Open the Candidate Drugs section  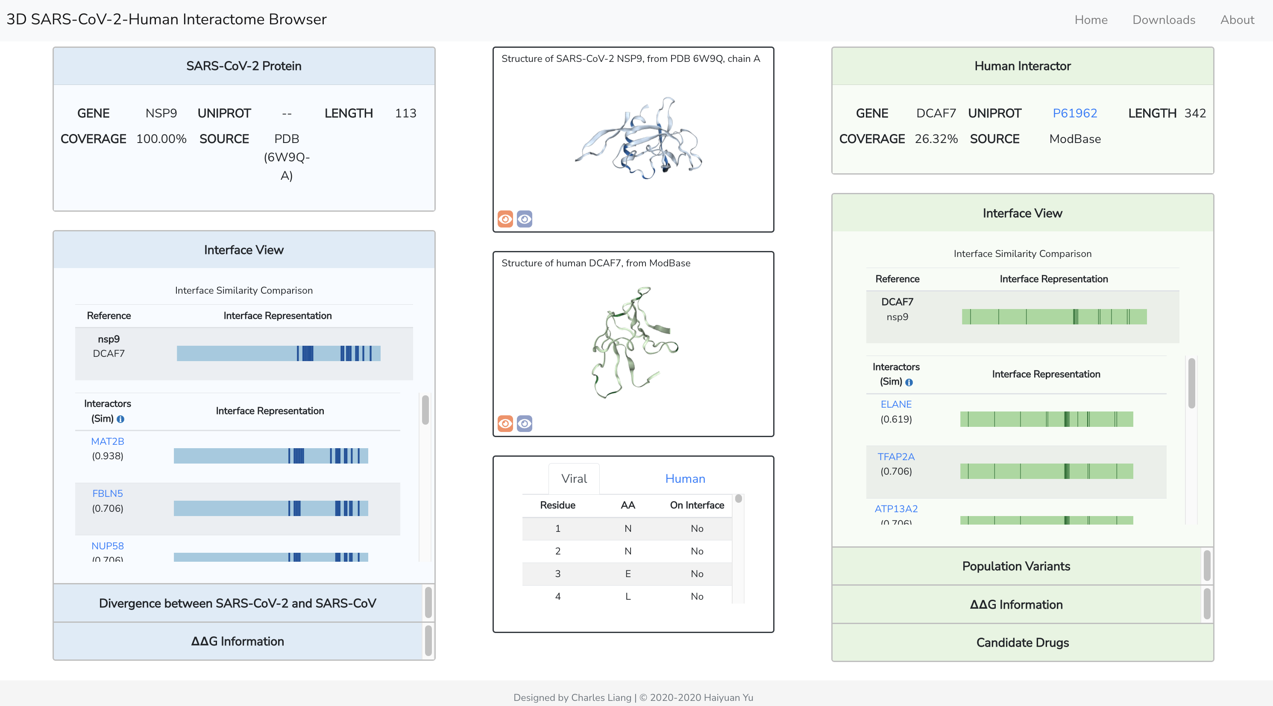coord(1022,642)
